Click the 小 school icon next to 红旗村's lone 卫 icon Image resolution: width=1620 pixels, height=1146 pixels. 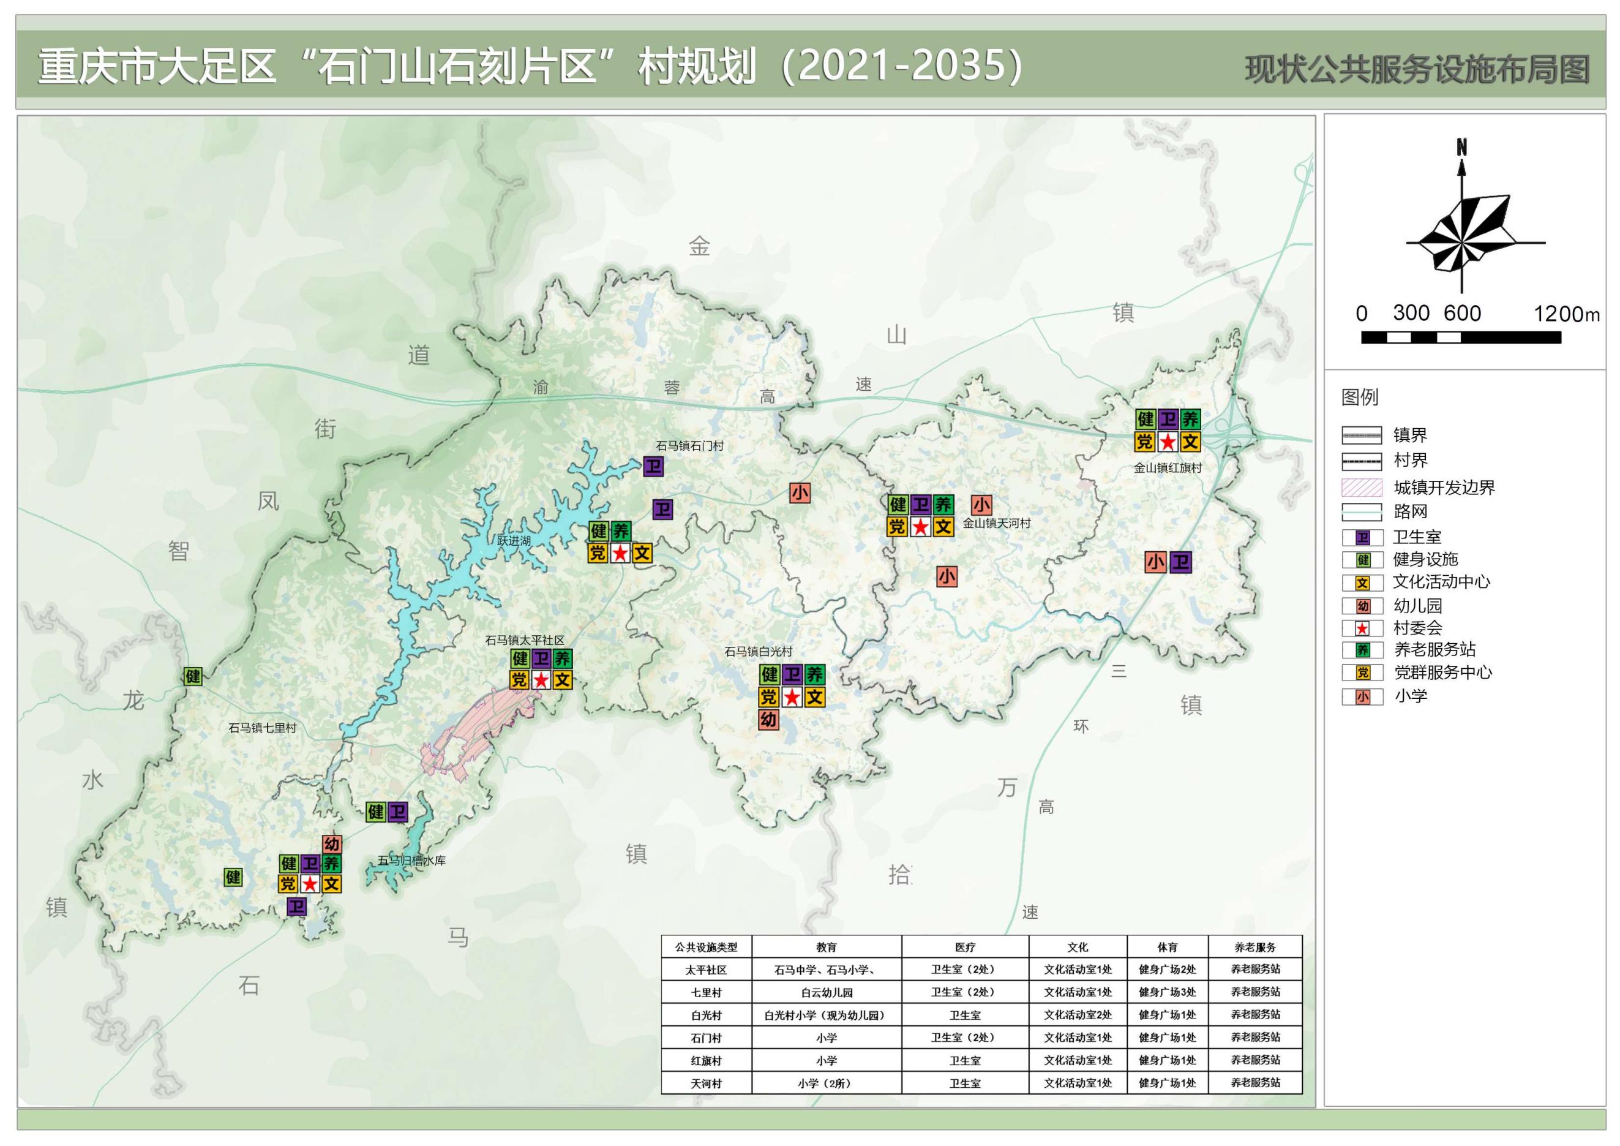click(x=1155, y=562)
